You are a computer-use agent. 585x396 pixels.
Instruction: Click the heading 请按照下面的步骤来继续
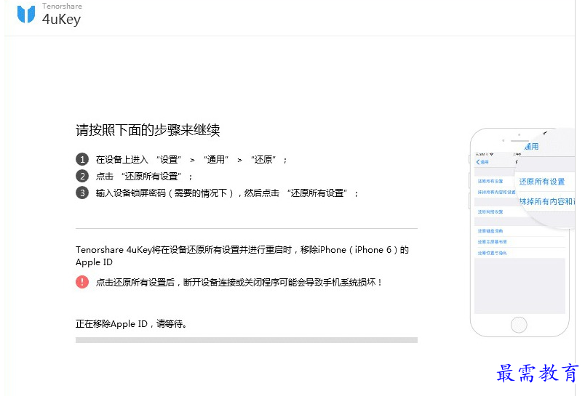(x=148, y=130)
